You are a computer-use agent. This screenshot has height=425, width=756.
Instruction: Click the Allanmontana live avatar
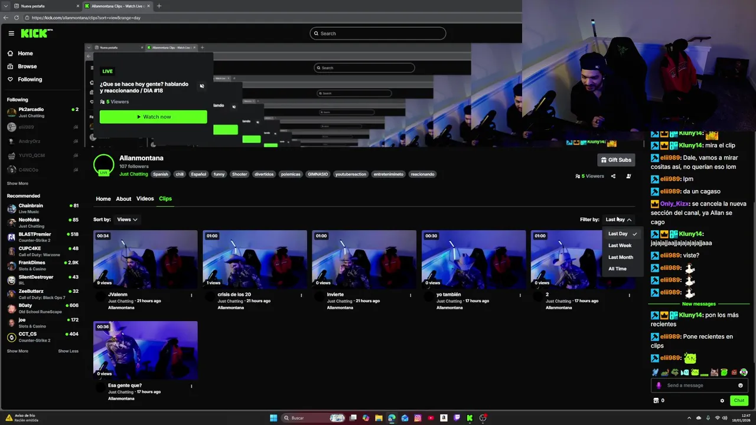[x=103, y=165]
